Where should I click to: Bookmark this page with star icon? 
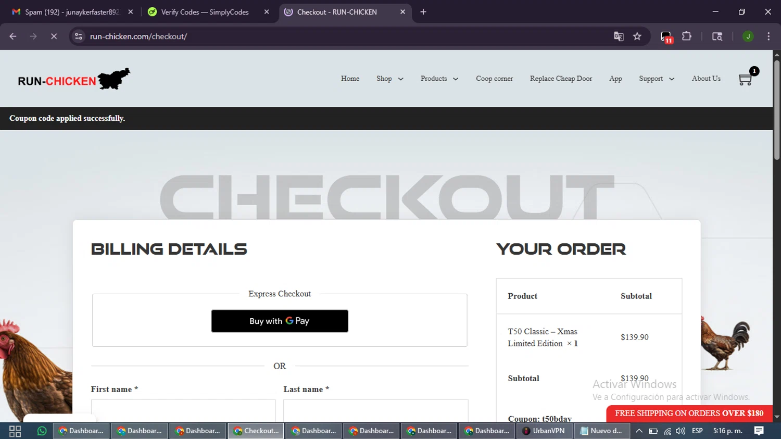click(637, 36)
